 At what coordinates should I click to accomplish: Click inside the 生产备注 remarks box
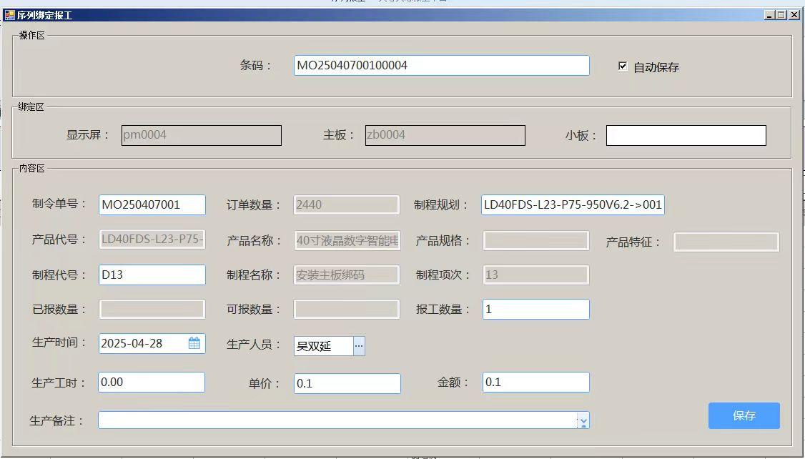pos(336,420)
